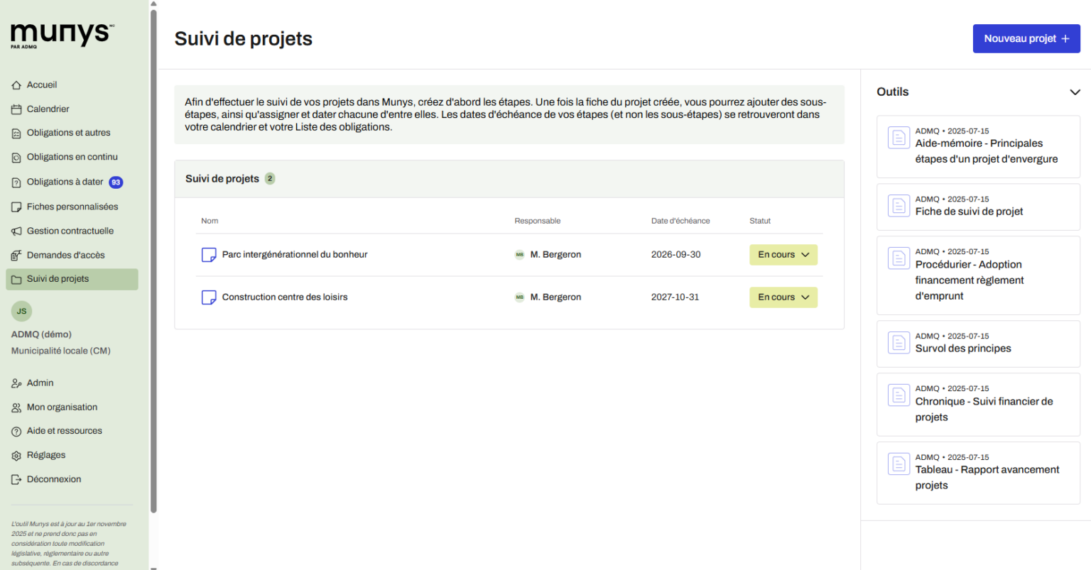1091x570 pixels.
Task: Open Obligations à dater in the sidebar
Action: coord(65,182)
